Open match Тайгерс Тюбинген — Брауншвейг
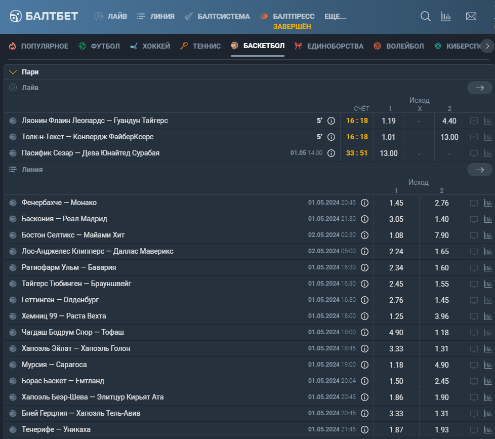The image size is (495, 439). tap(76, 284)
